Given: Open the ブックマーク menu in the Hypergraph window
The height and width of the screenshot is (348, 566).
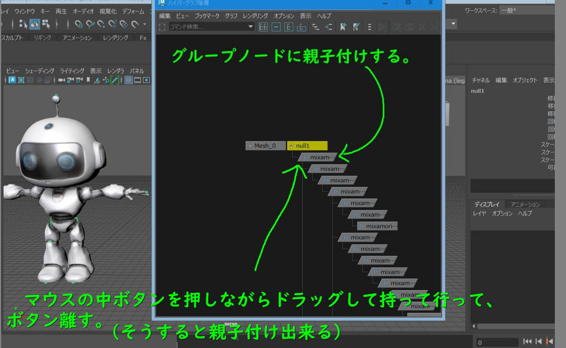Looking at the screenshot, I should pyautogui.click(x=207, y=16).
